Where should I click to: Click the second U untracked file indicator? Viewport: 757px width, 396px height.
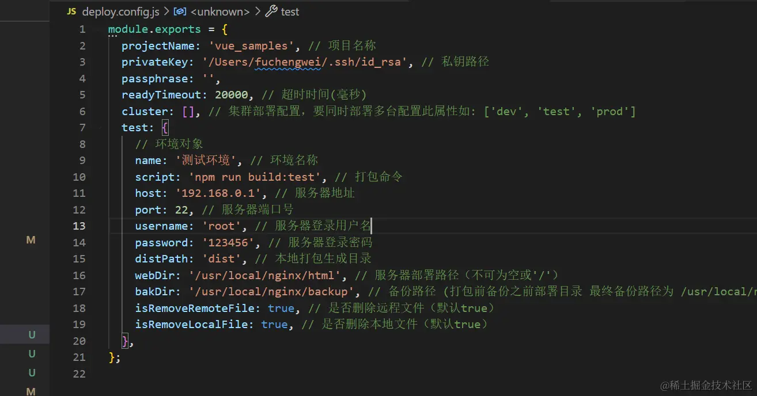tap(32, 353)
